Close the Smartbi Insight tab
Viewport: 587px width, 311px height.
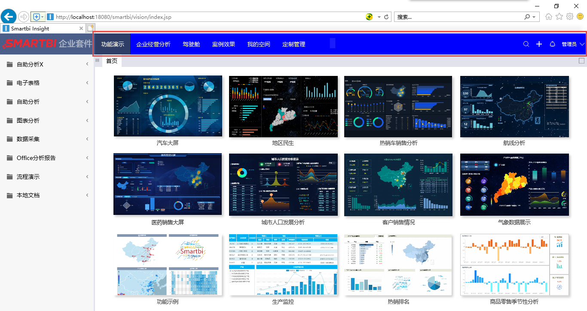click(x=81, y=28)
